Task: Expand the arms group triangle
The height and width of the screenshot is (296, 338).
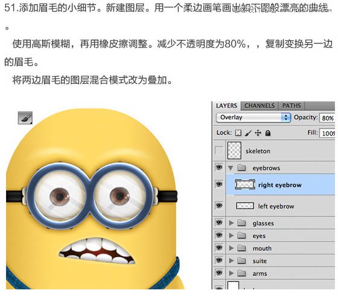Action: (231, 273)
